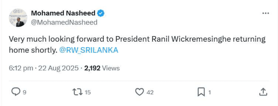Click the like count showing 42
Image resolution: width=278 pixels, height=106 pixels.
pyautogui.click(x=150, y=92)
